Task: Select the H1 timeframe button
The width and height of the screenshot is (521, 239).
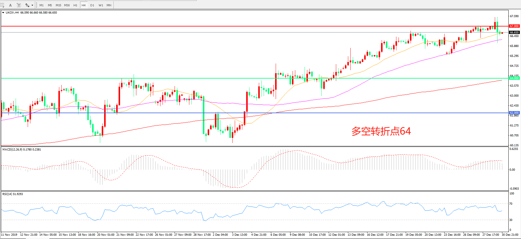Action: click(x=75, y=5)
